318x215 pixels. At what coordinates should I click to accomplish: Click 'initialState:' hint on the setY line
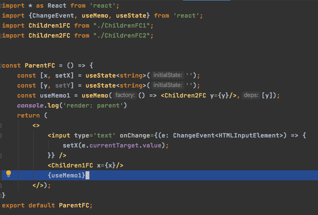pyautogui.click(x=168, y=85)
